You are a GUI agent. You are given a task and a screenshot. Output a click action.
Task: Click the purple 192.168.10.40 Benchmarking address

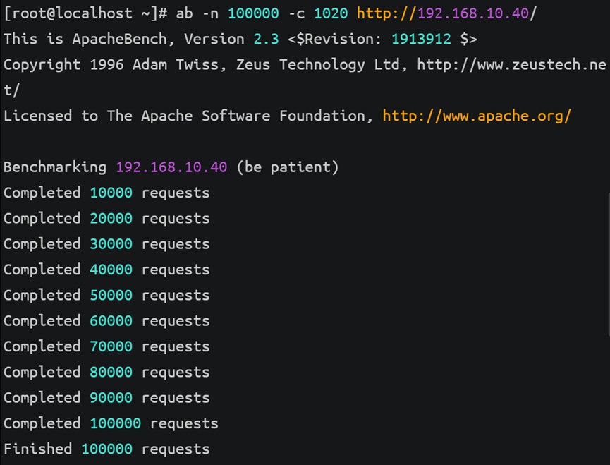pyautogui.click(x=171, y=167)
